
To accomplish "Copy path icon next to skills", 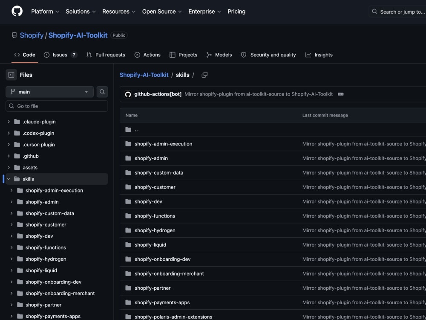I will click(x=204, y=75).
